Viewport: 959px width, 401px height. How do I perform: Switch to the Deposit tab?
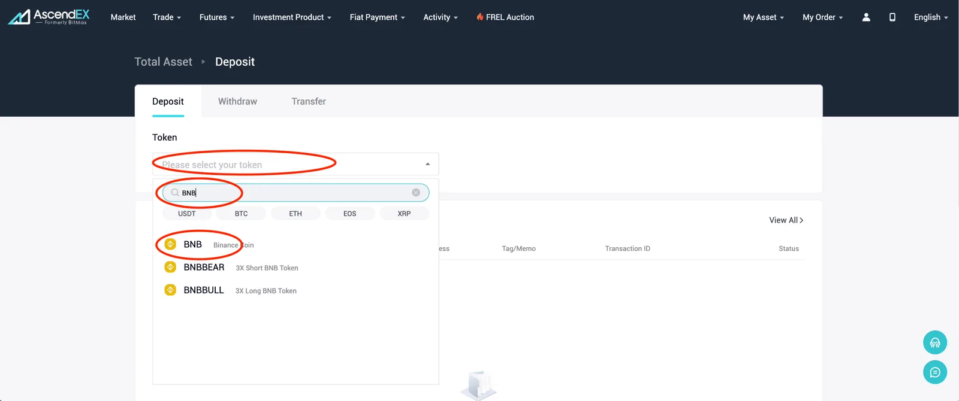pos(168,101)
